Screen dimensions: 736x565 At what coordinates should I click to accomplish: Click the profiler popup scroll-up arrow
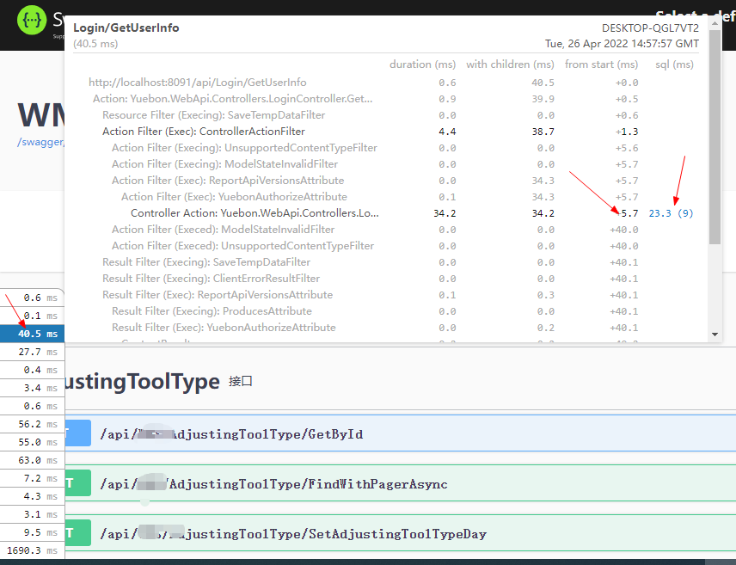coord(715,23)
